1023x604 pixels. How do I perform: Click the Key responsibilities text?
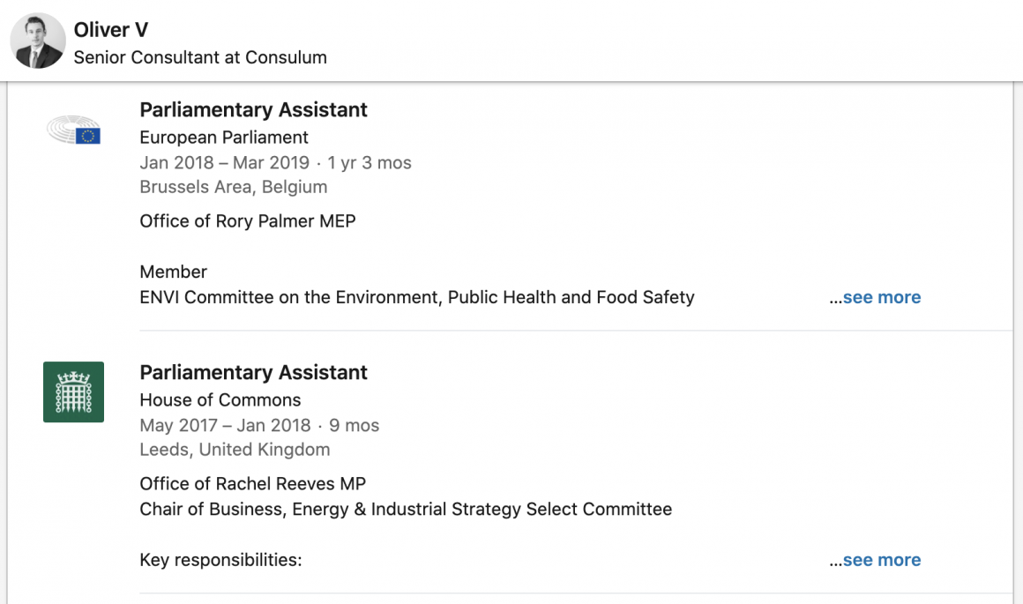click(x=220, y=561)
